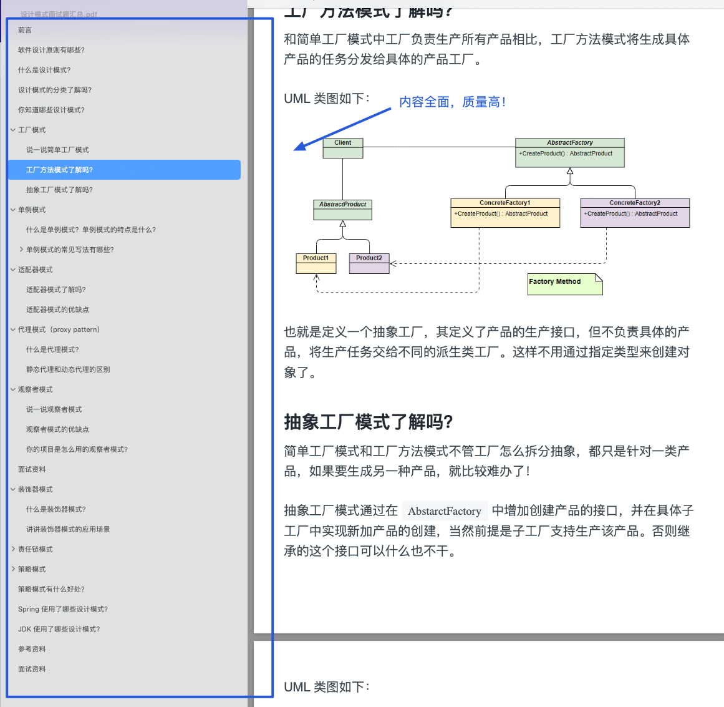Expand the 责任链模式 section
Viewport: 724px width, 707px height.
[12, 549]
